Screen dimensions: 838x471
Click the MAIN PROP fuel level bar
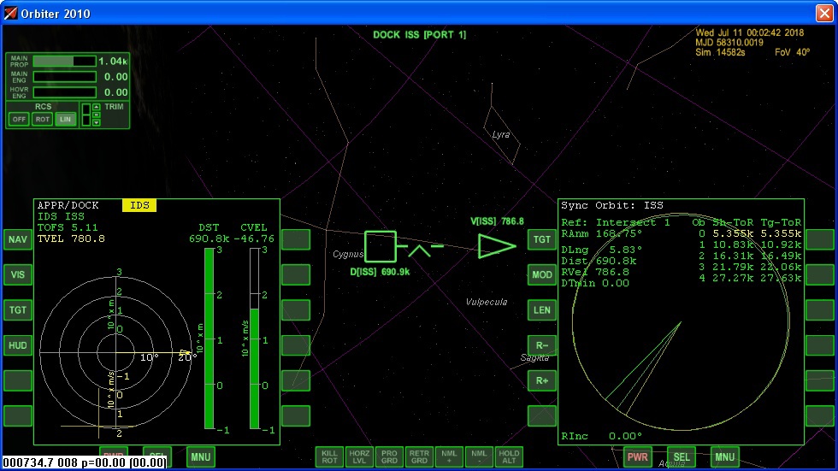[65, 62]
